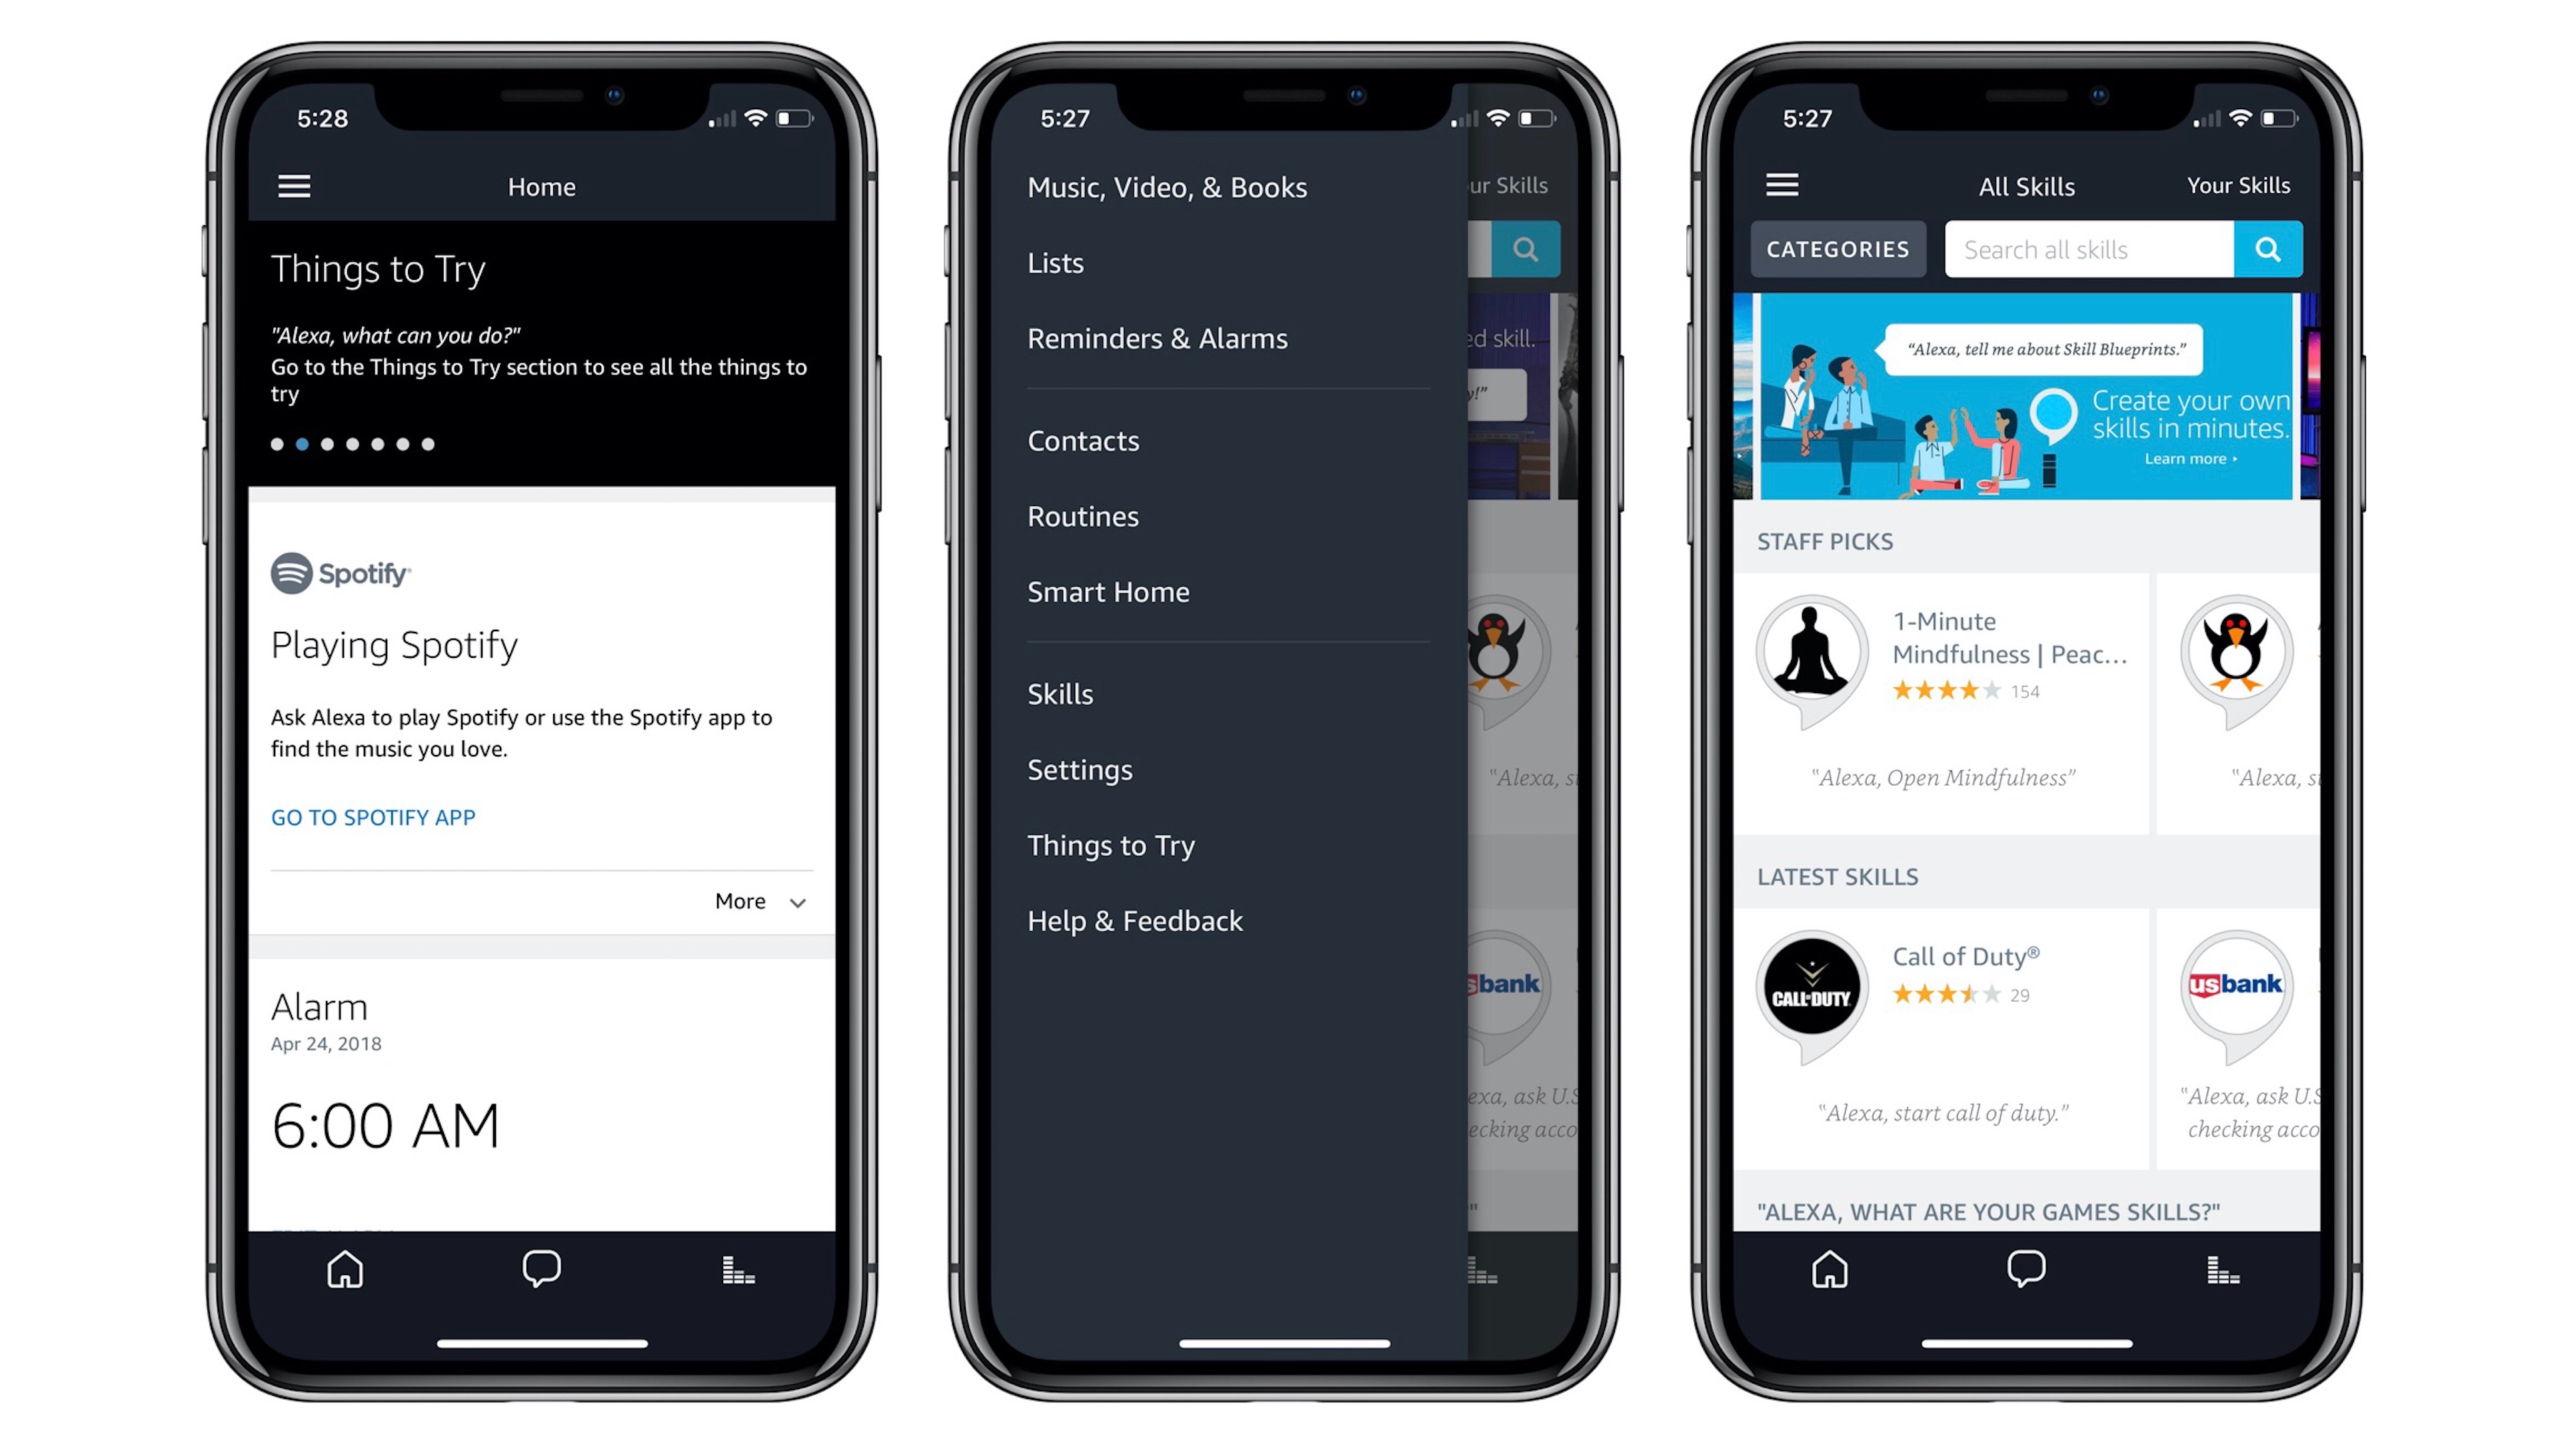Click GO TO SPOTIFY APP link
2576x1449 pixels.
[x=373, y=817]
